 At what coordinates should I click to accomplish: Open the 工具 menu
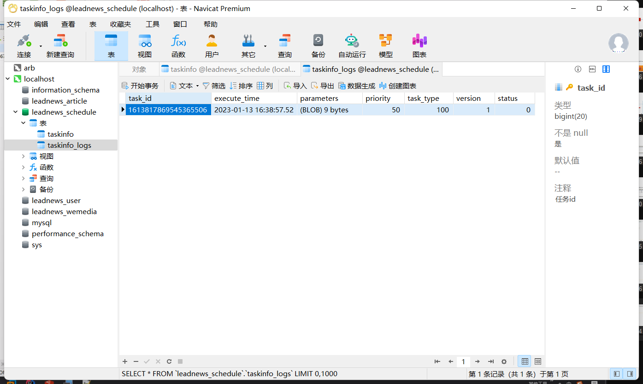(153, 24)
